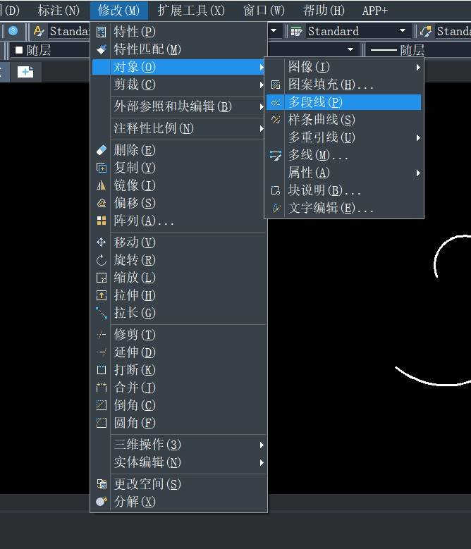Click the 倒角(C) chamfer icon
Viewport: 471px width, 549px height.
coord(102,405)
